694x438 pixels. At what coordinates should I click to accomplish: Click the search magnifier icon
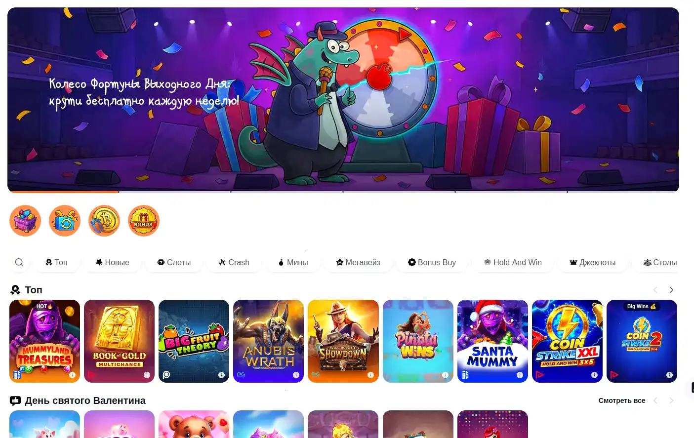coord(19,262)
